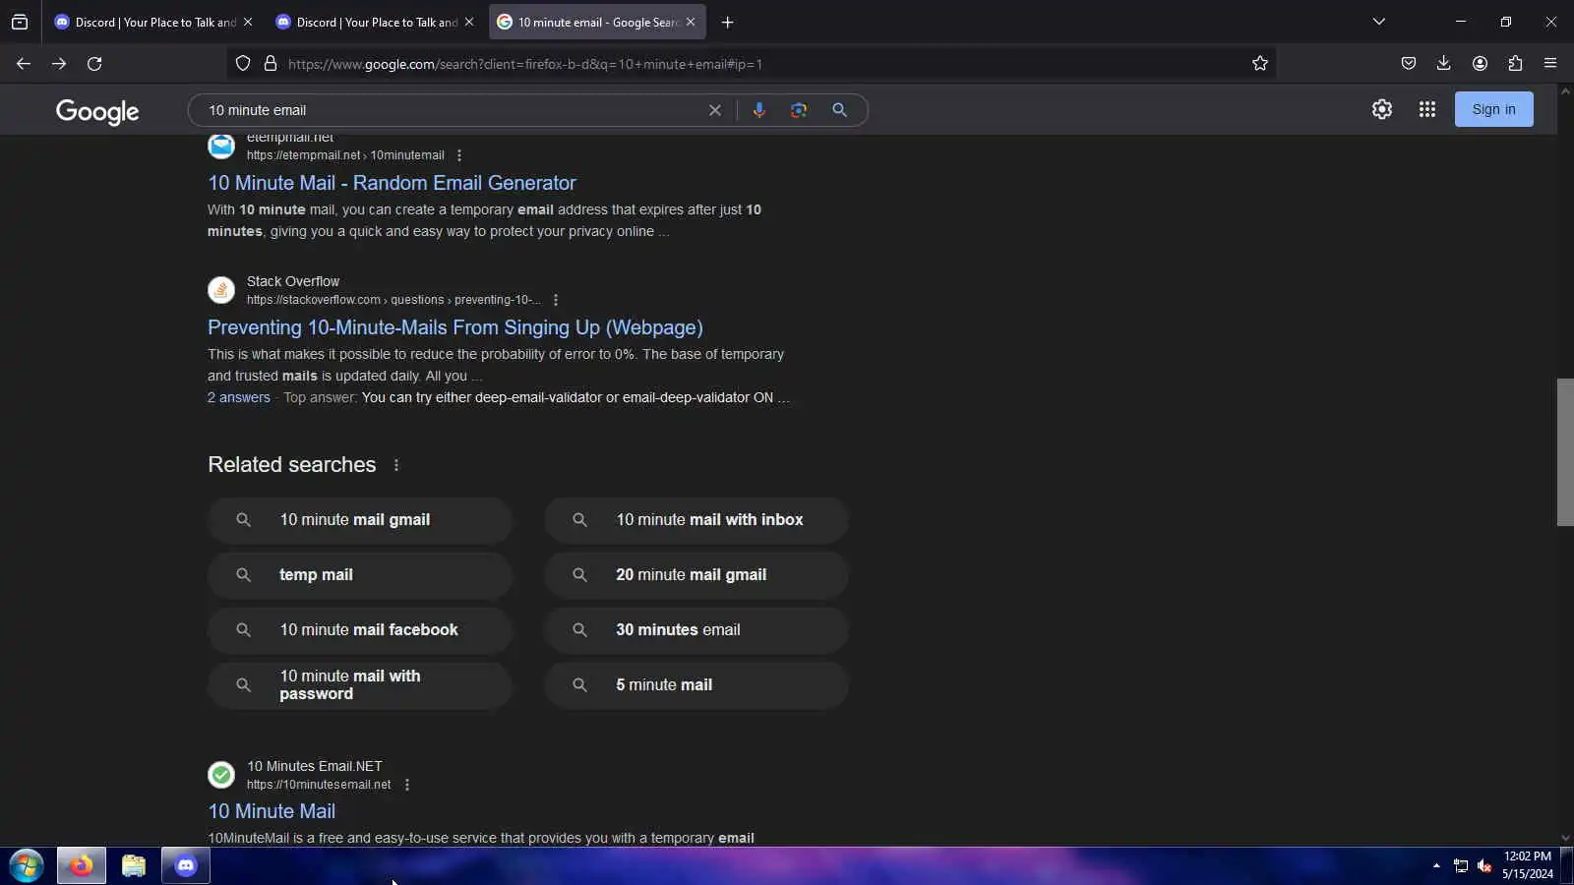
Task: Open Google quick settings gear
Action: coord(1382,109)
